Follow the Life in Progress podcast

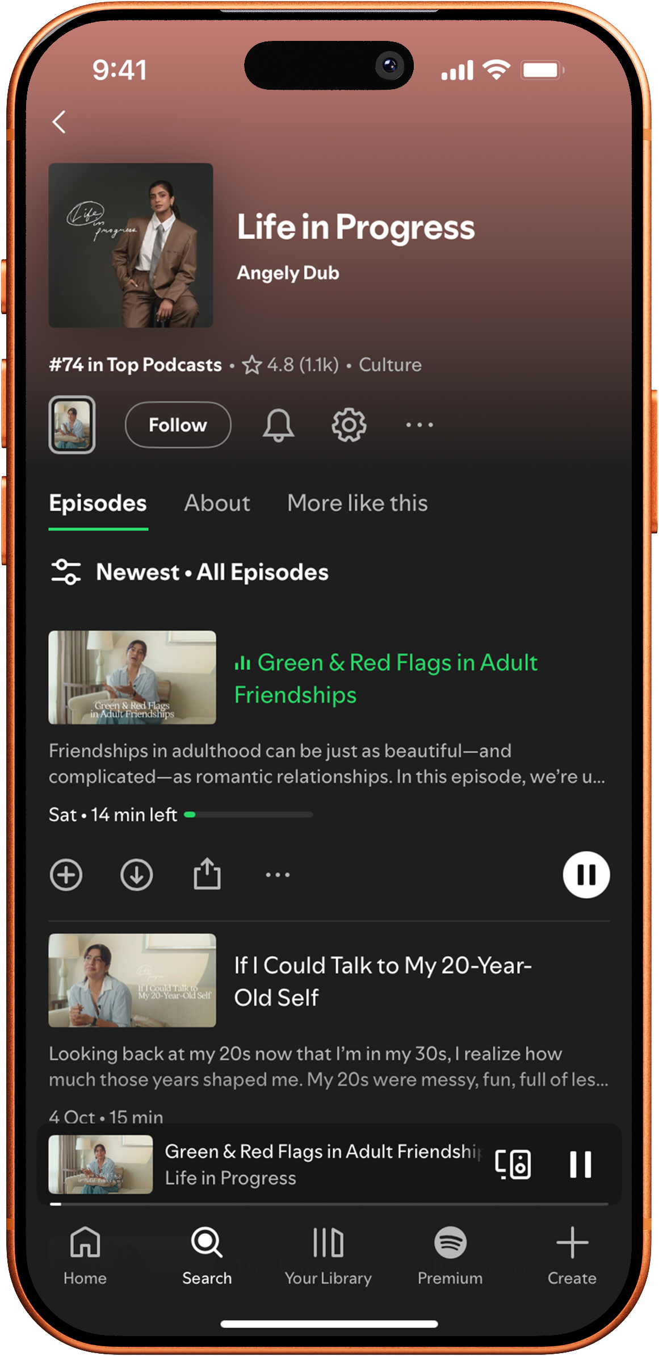click(x=178, y=425)
